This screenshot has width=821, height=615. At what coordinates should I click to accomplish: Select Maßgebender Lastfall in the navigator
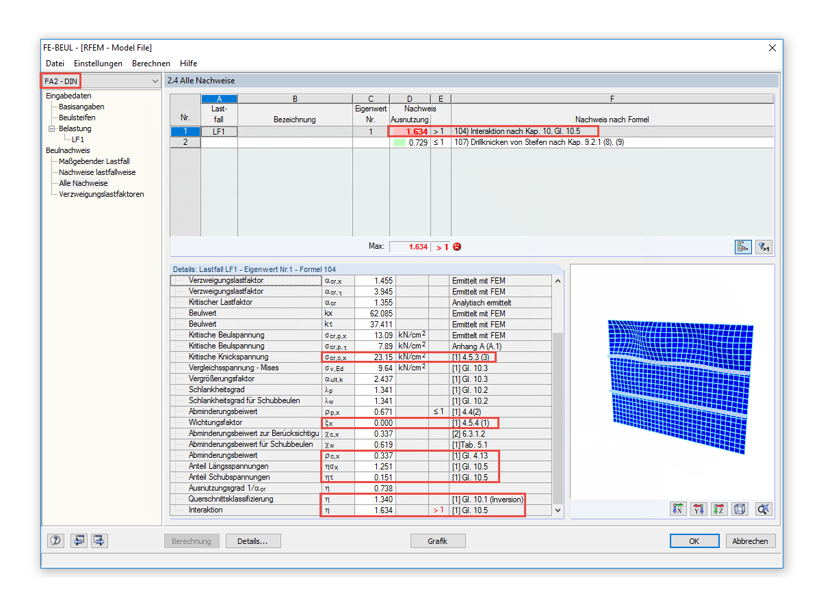[94, 161]
